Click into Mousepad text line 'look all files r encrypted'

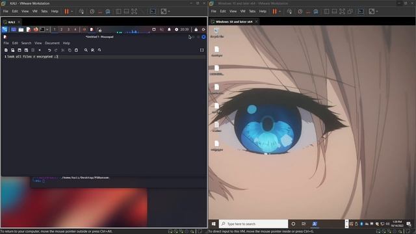tap(32, 57)
